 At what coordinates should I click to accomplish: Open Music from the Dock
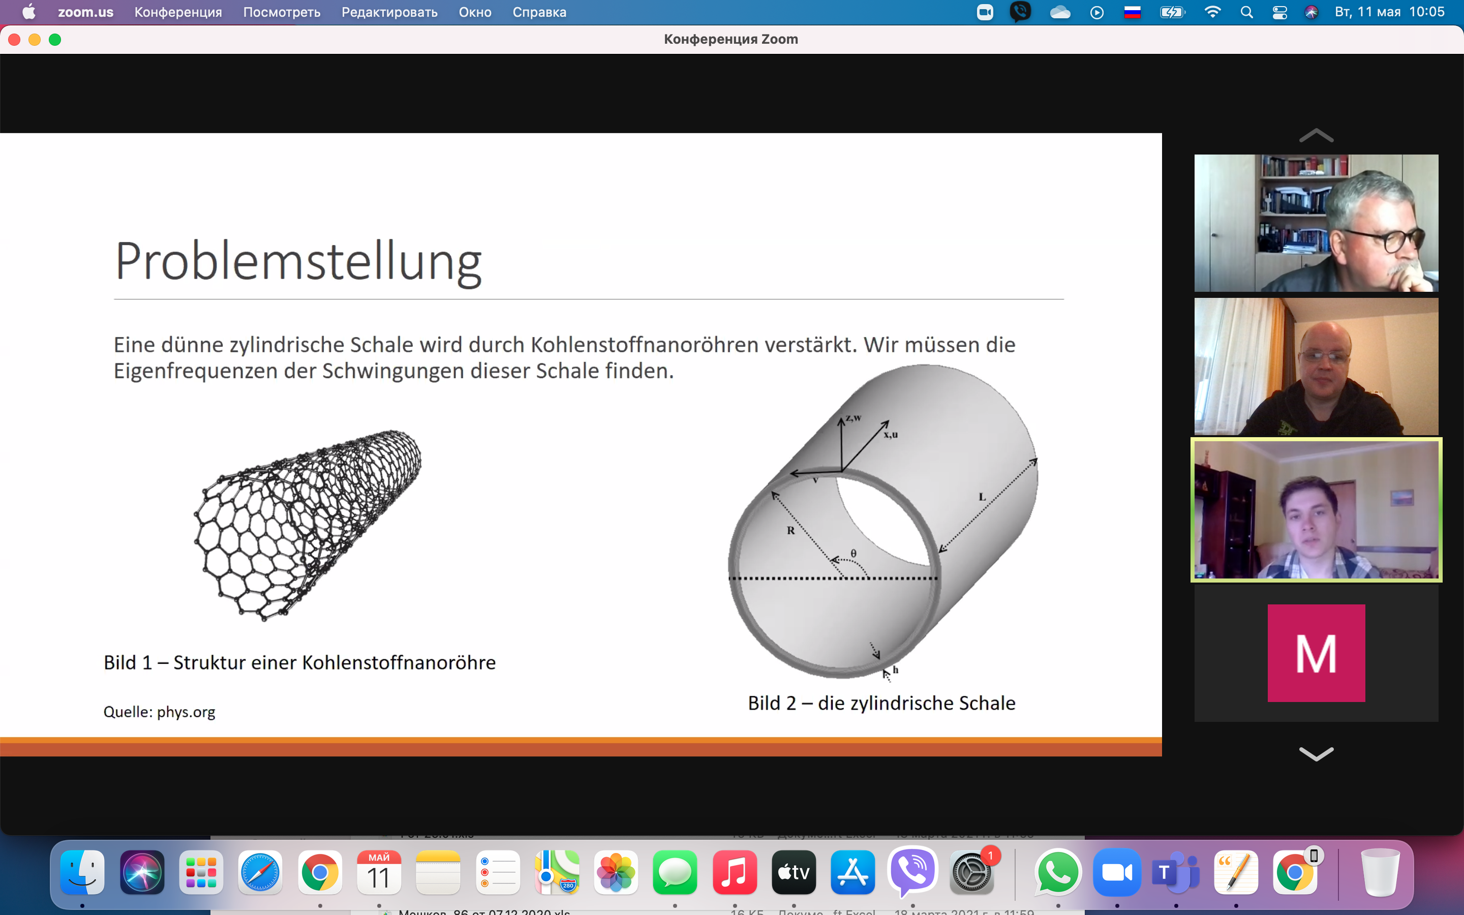(x=735, y=872)
